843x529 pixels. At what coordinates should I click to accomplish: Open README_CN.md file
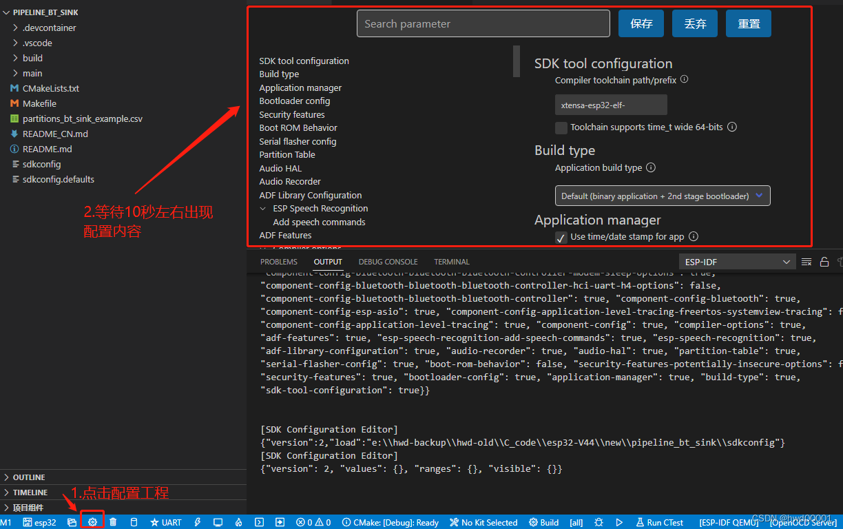click(x=55, y=134)
